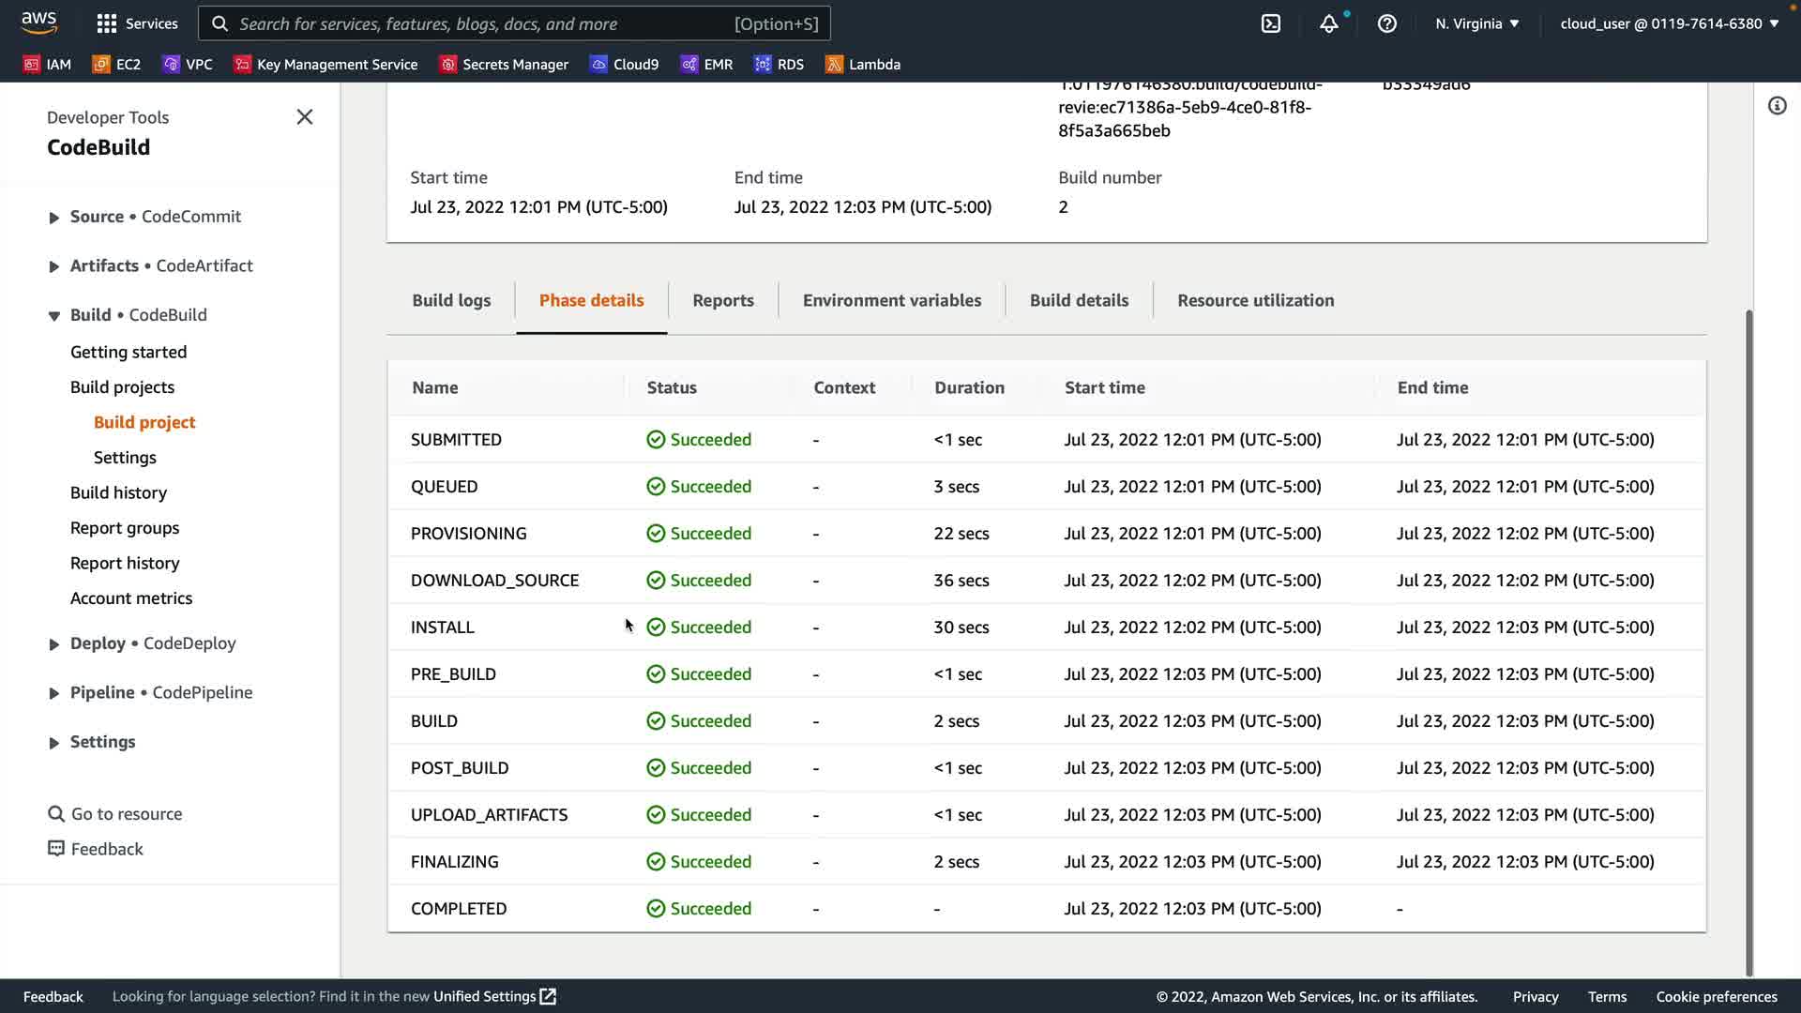Collapse the Build CodeBuild section
This screenshot has height=1013, width=1801.
click(x=54, y=316)
